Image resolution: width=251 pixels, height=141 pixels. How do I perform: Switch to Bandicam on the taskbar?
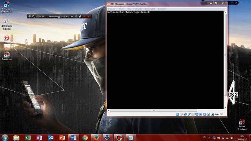[119, 137]
